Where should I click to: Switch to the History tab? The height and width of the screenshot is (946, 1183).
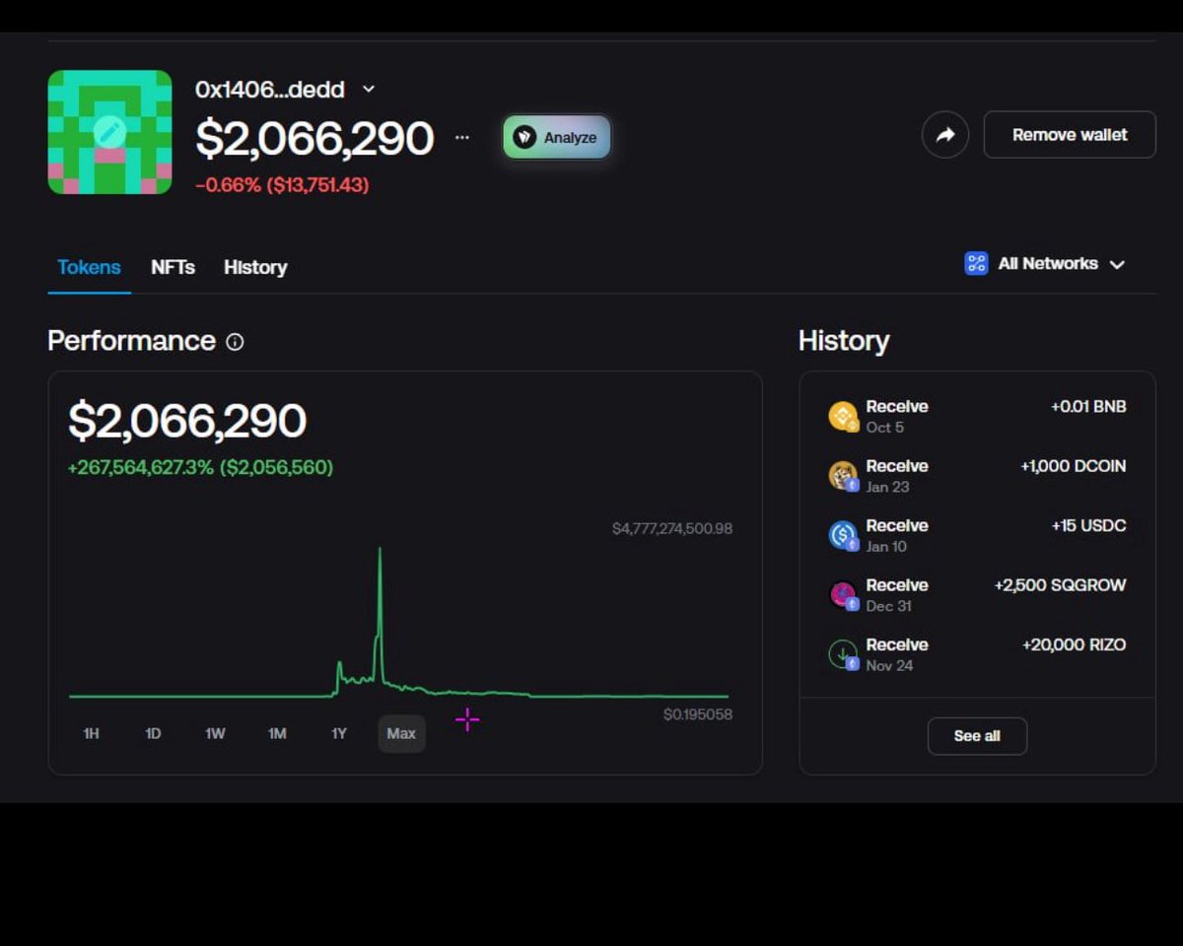tap(254, 267)
